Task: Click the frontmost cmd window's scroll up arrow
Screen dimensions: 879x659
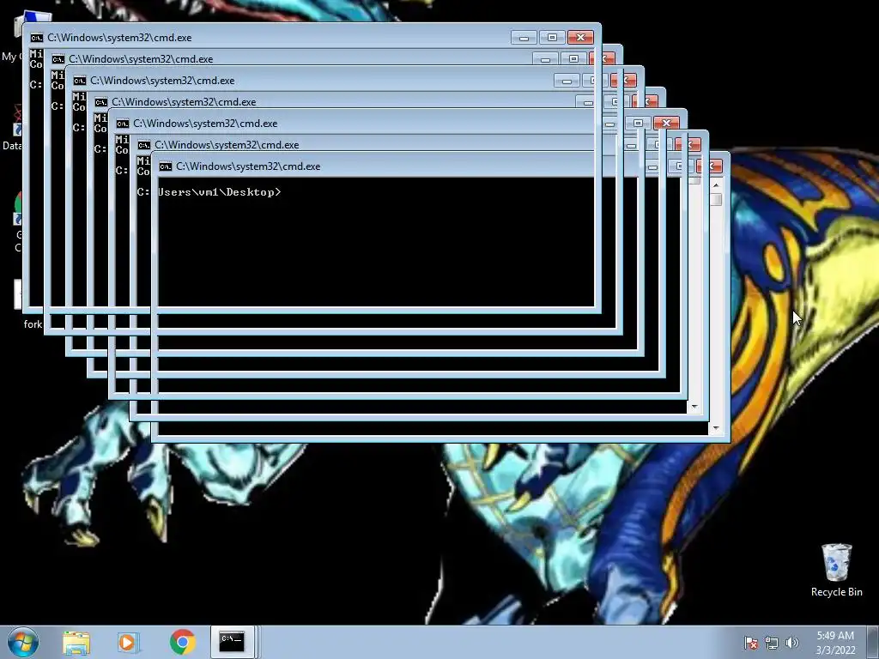Action: [716, 185]
